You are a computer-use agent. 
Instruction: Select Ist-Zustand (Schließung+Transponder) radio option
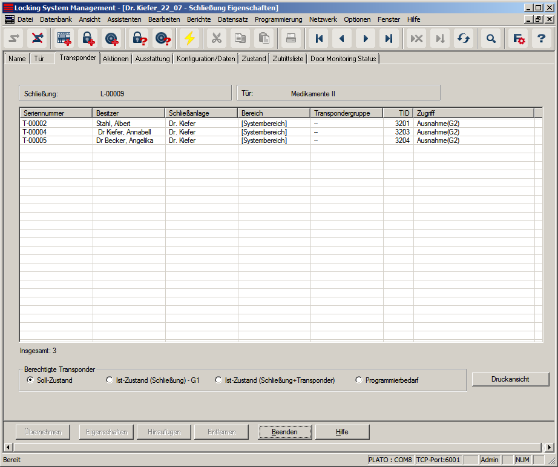point(218,380)
